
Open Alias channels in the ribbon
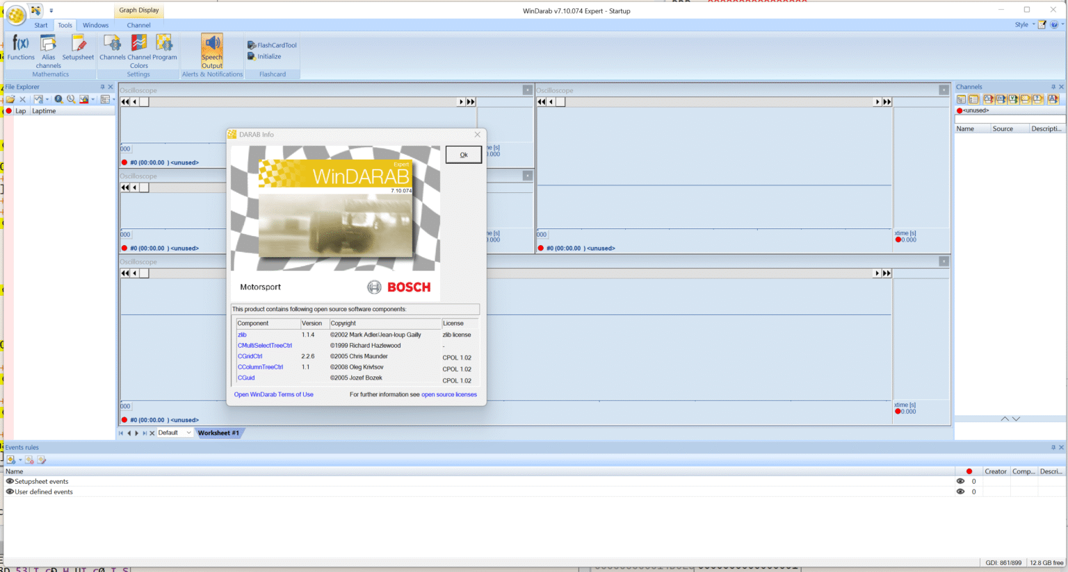48,51
